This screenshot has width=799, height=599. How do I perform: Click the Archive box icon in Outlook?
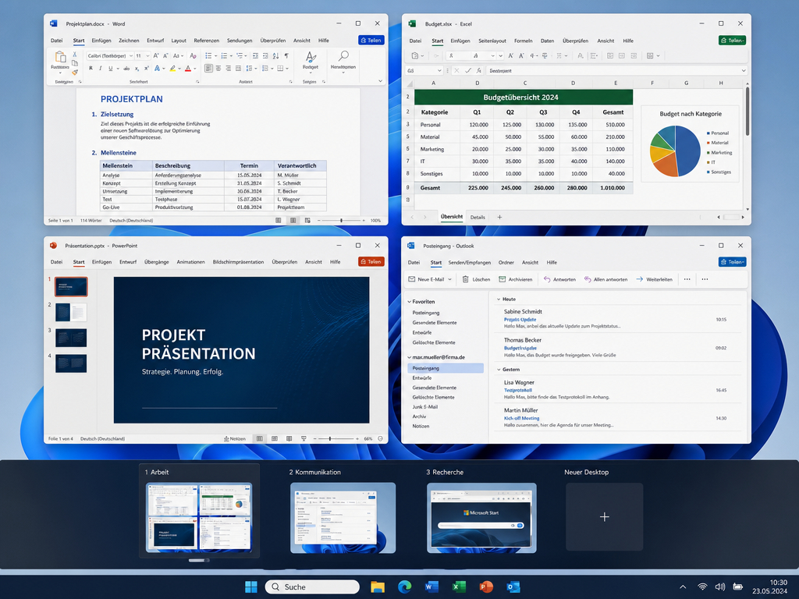click(x=502, y=279)
